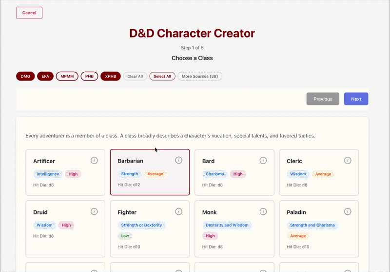Click the Intelligence tag on Artificer
This screenshot has width=390, height=272.
coord(48,174)
